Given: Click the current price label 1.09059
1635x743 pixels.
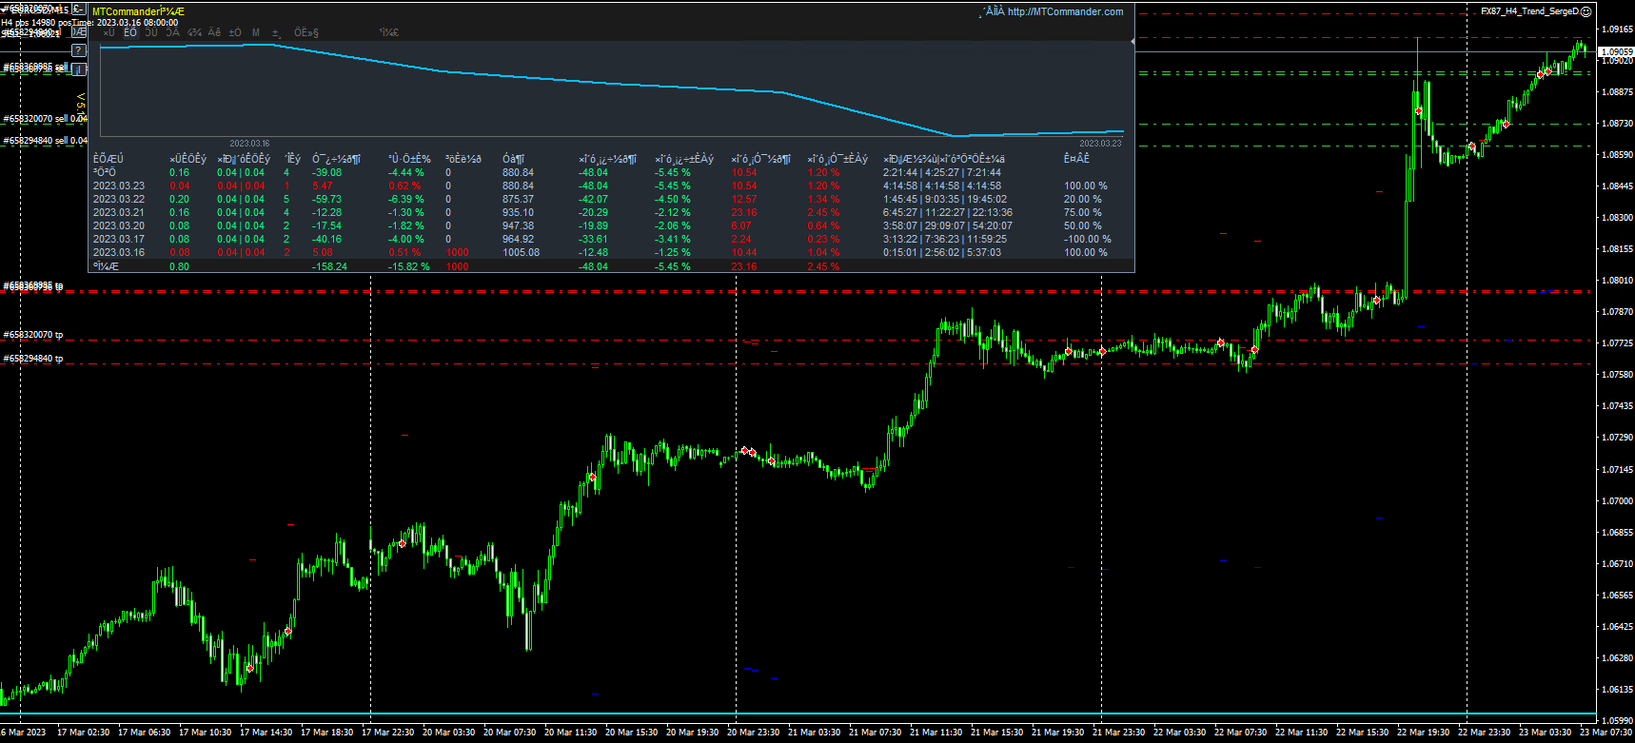Looking at the screenshot, I should point(1617,52).
